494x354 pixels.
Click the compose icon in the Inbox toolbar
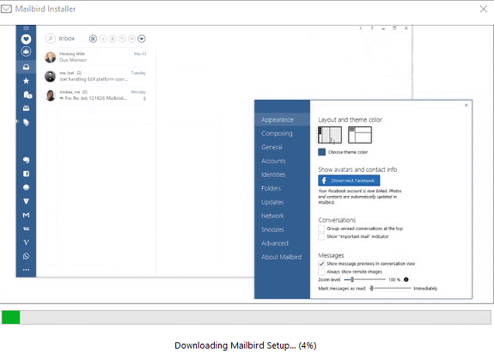[93, 39]
